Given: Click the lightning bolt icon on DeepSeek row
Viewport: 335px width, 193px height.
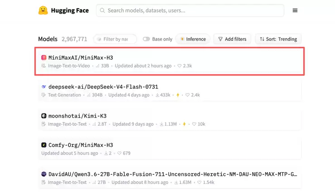Looking at the screenshot, I should 178,95.
